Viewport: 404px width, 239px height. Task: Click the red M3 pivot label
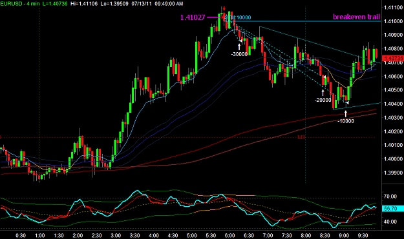pos(301,137)
